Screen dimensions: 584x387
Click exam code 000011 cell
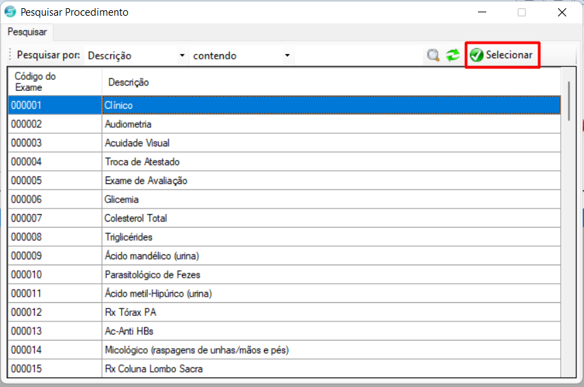(x=55, y=293)
